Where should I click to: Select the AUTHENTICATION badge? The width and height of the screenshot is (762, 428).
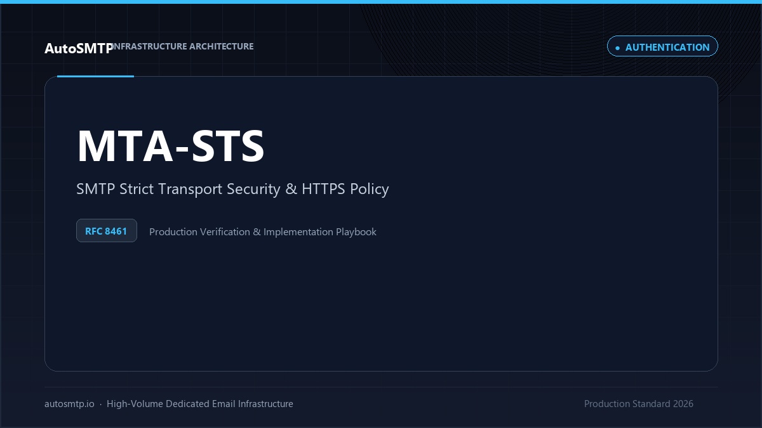coord(662,47)
